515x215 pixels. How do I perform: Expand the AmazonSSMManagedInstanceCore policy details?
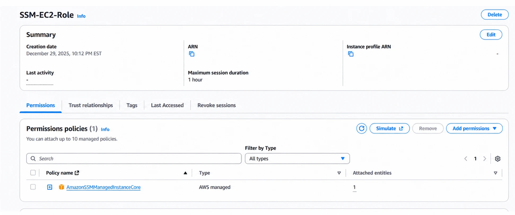[50, 187]
